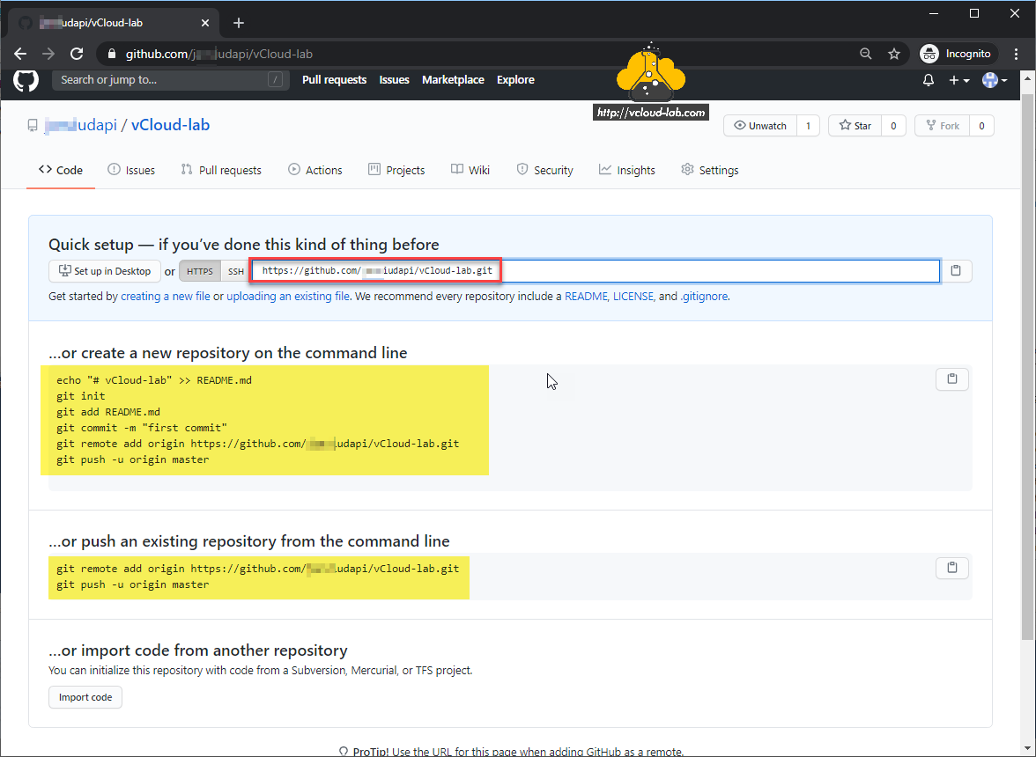Click the site lock icon in the address bar
This screenshot has width=1036, height=757.
click(112, 54)
